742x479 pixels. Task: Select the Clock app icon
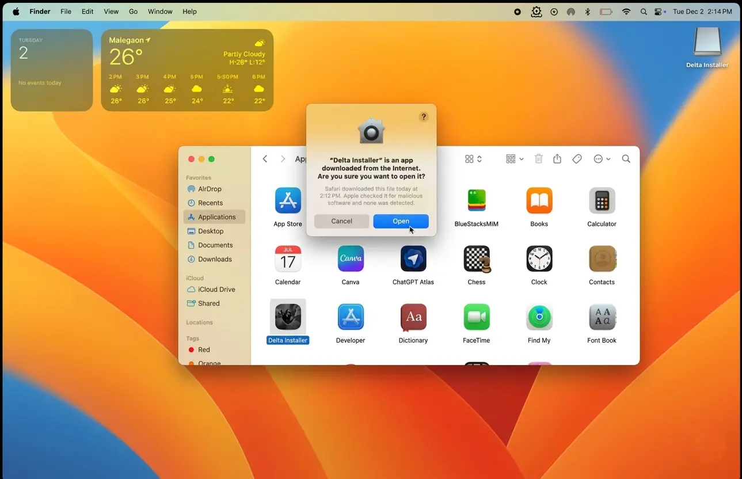539,259
